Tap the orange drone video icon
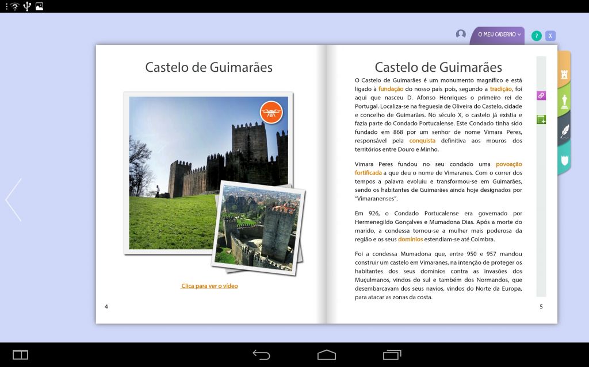 271,112
